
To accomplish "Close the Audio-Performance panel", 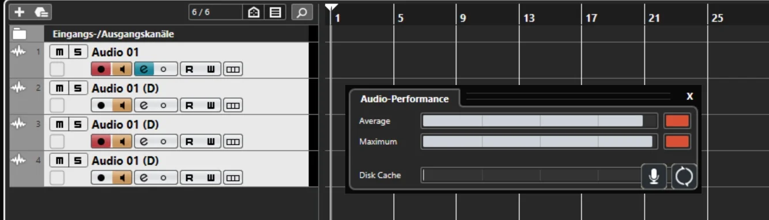I will coord(689,97).
